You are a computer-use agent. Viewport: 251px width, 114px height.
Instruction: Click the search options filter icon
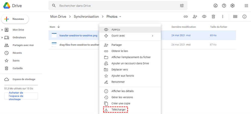click(182, 6)
